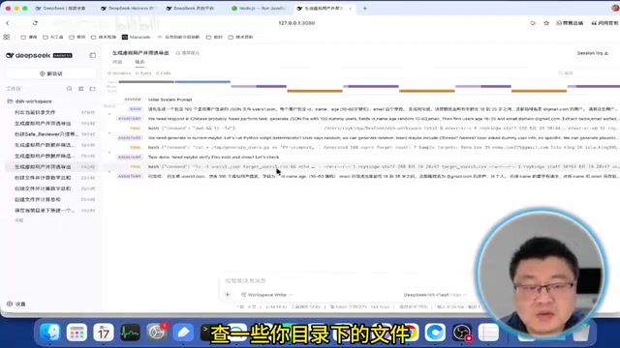Download the Session log
Image resolution: width=620 pixels, height=348 pixels.
click(593, 53)
